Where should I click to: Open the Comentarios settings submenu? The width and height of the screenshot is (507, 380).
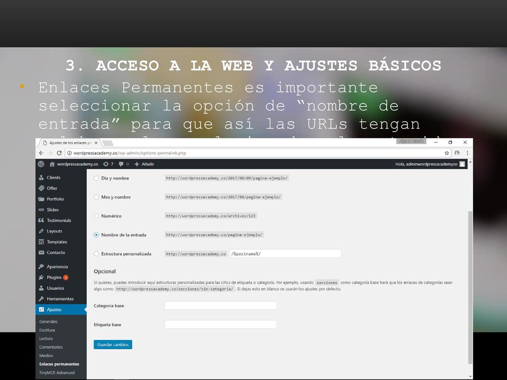(51, 347)
